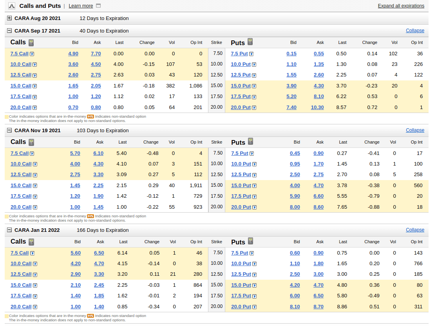Click the calculator icon next to Calls under Nov 19 2021
This screenshot has height=326, width=436.
tap(31, 142)
